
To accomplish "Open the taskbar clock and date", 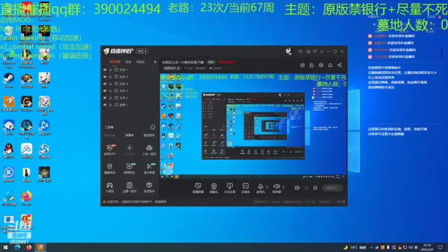I will pos(427,247).
